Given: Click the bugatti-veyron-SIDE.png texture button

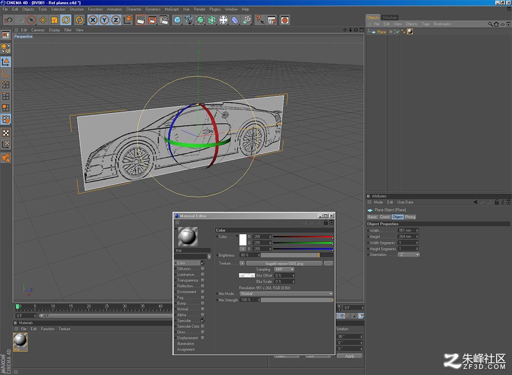Looking at the screenshot, I should 284,263.
